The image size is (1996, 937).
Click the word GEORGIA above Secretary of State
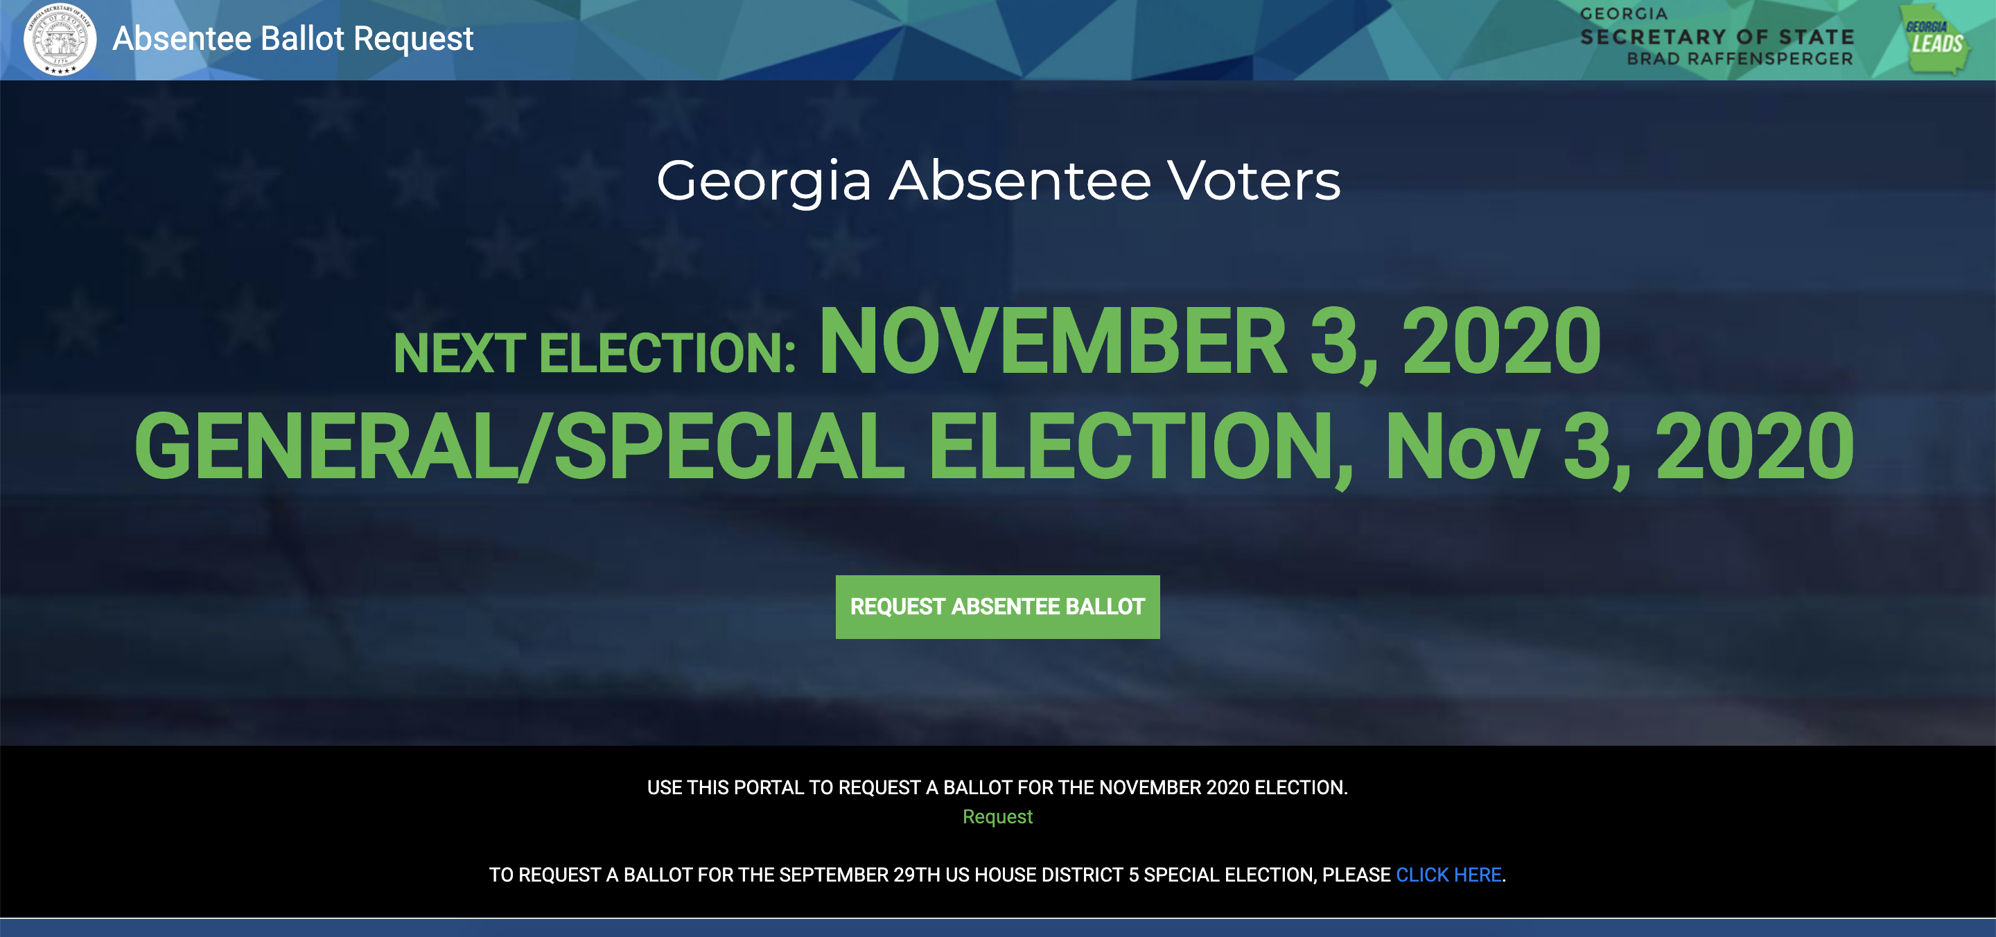(1623, 14)
